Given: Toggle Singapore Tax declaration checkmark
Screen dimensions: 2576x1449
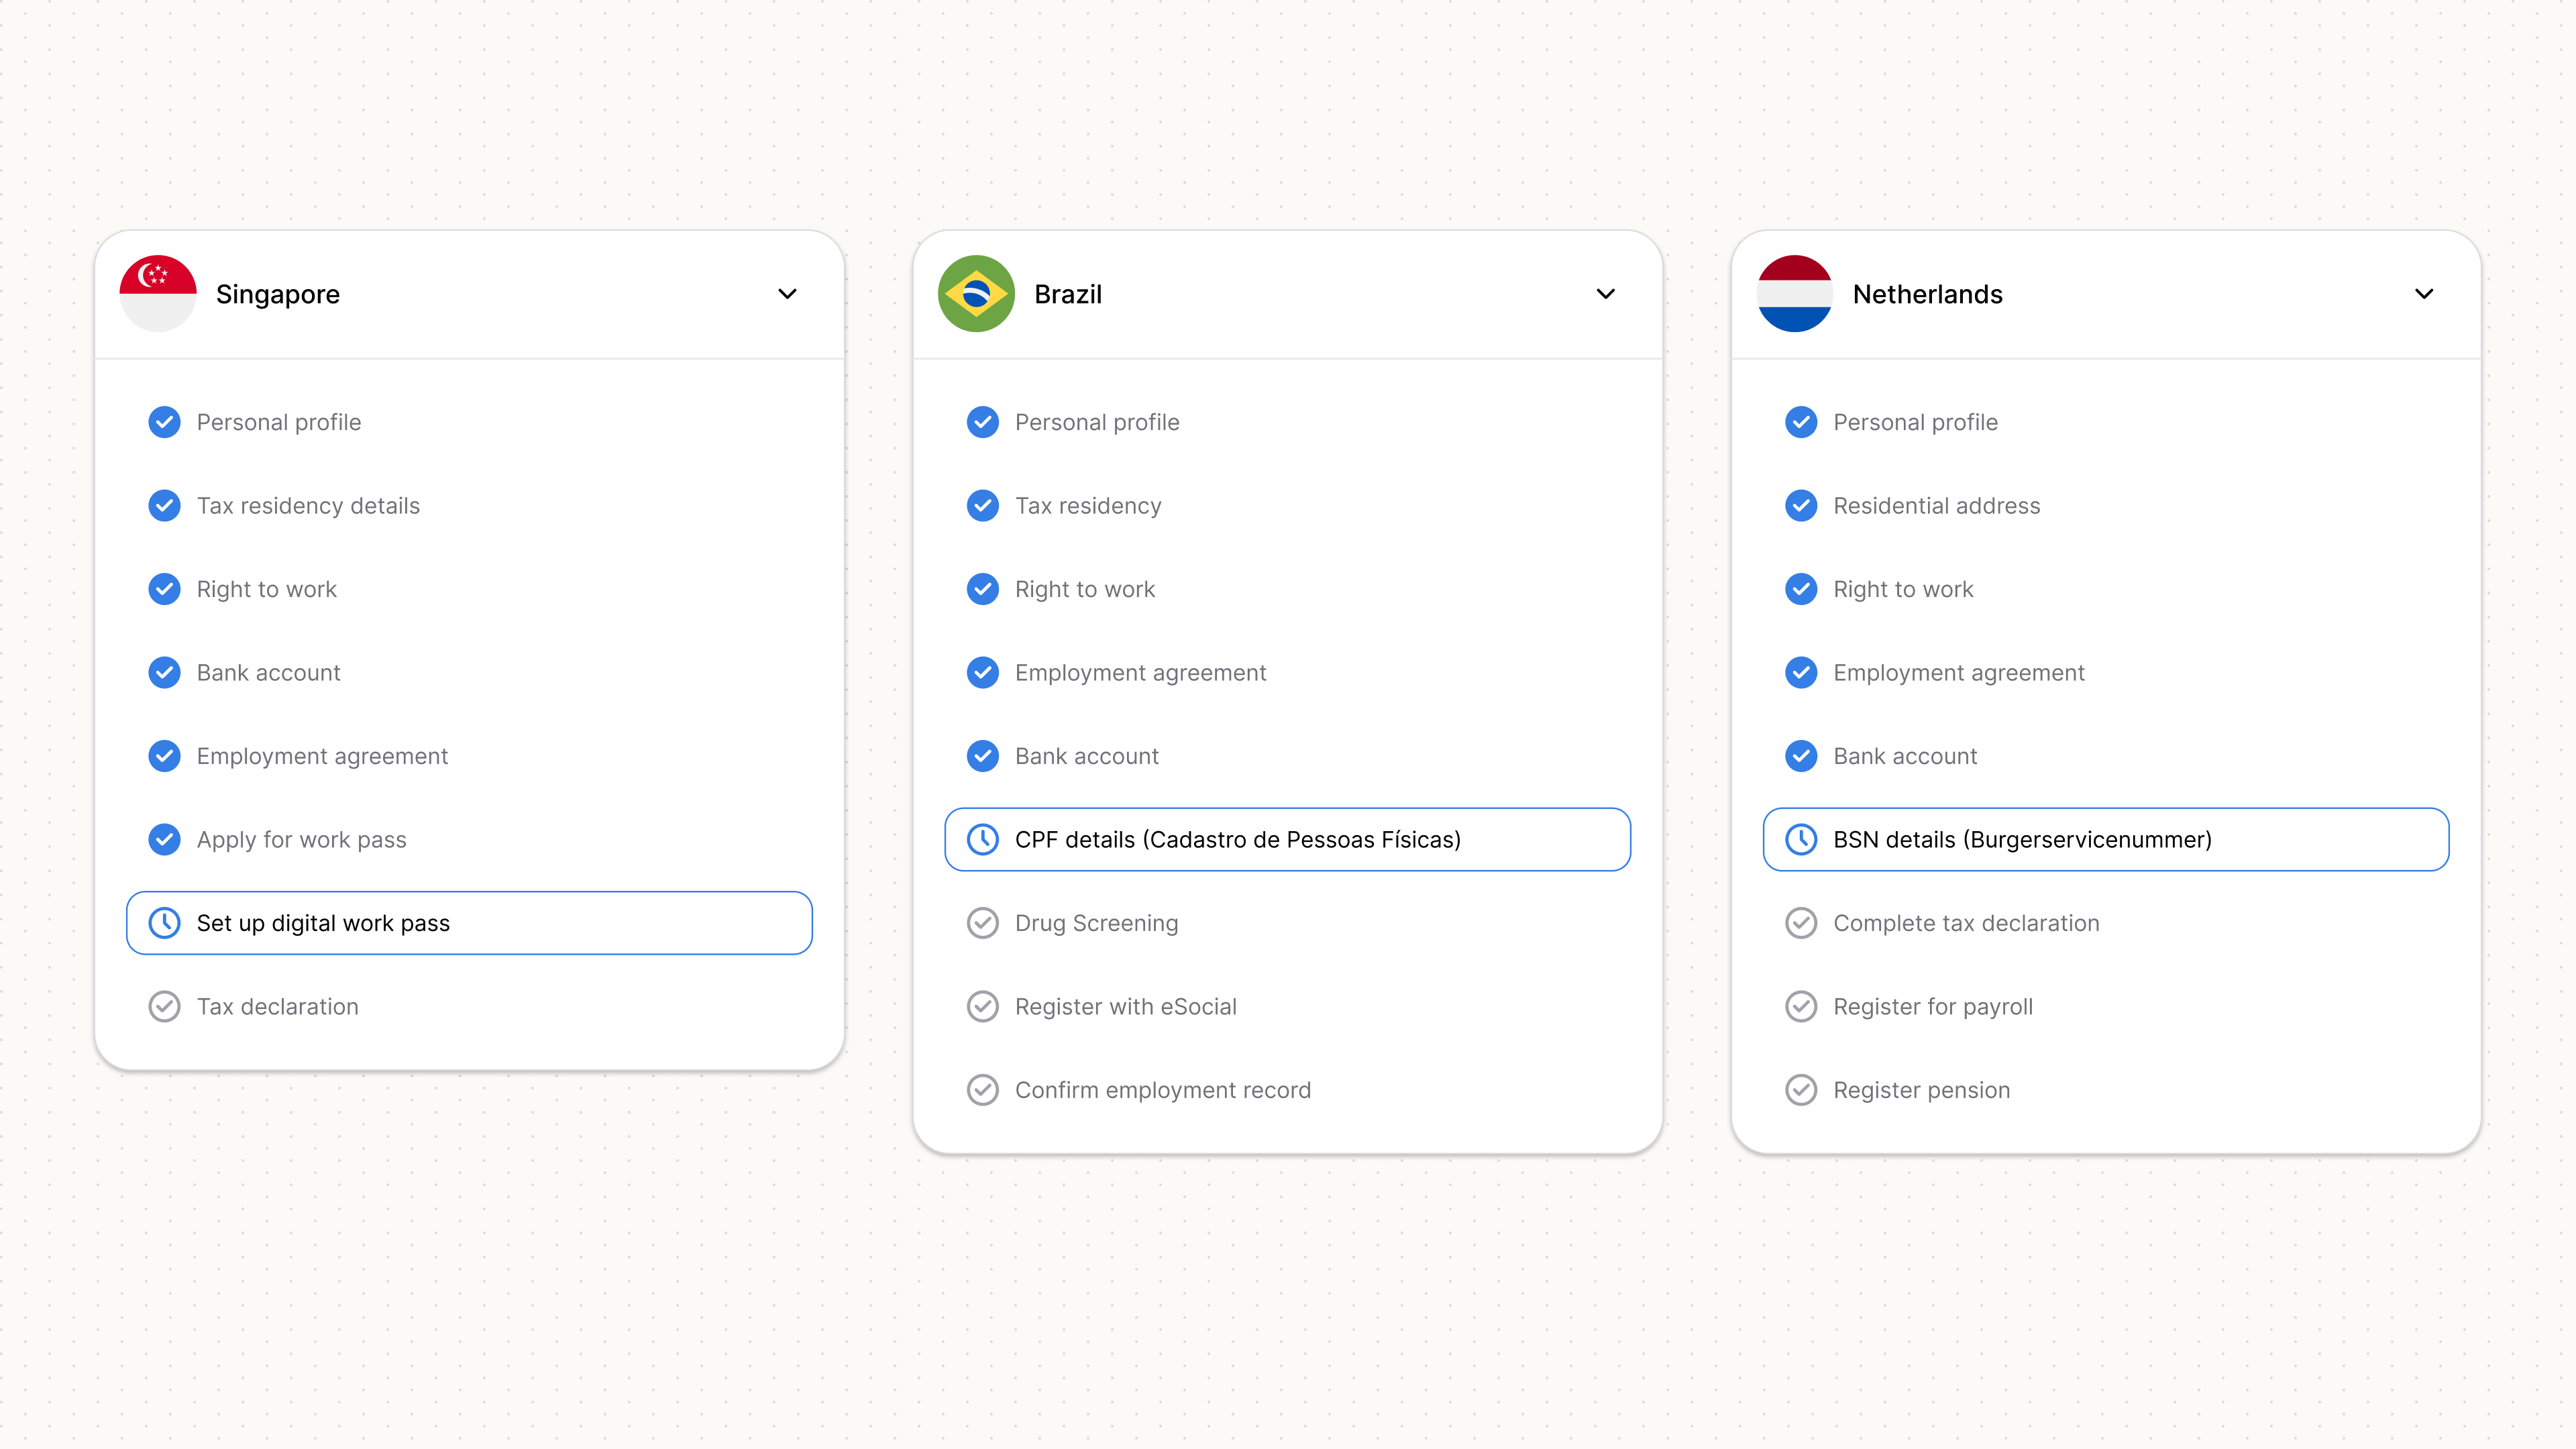Looking at the screenshot, I should 165,1006.
